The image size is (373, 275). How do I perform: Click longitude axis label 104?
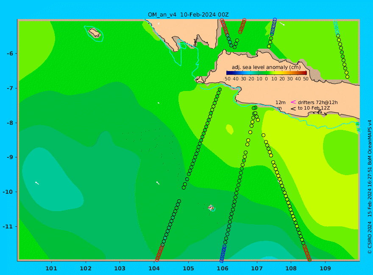tap(154, 269)
